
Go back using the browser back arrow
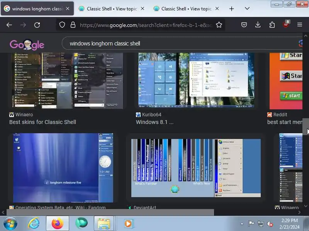pos(9,25)
